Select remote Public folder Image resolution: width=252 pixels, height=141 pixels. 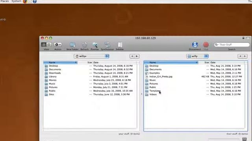[x=152, y=87]
